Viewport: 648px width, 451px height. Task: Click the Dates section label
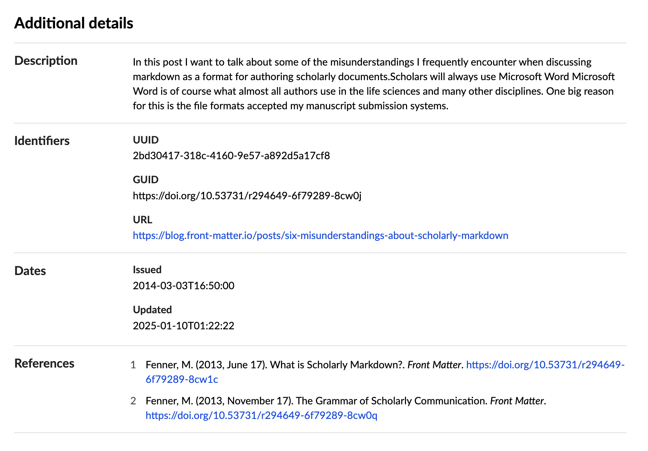[30, 271]
